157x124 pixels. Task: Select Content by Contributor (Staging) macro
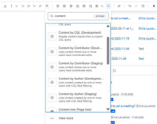76,67
